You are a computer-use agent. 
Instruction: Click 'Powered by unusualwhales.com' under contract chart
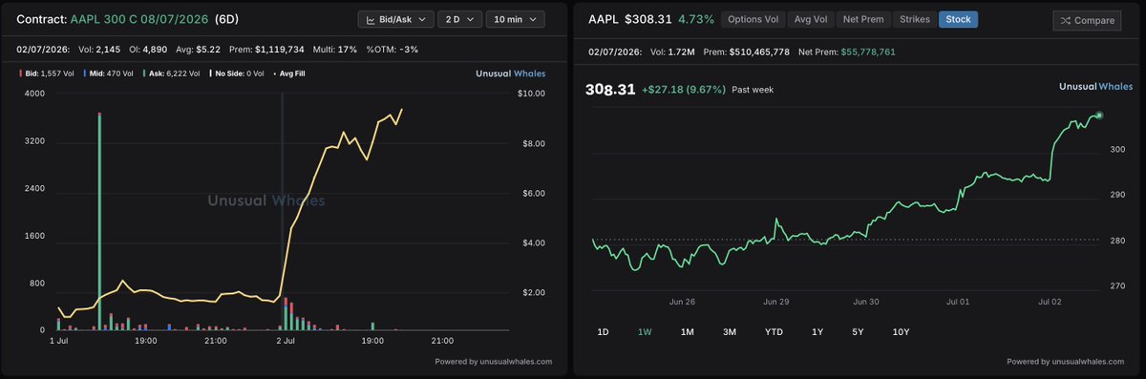pyautogui.click(x=494, y=362)
